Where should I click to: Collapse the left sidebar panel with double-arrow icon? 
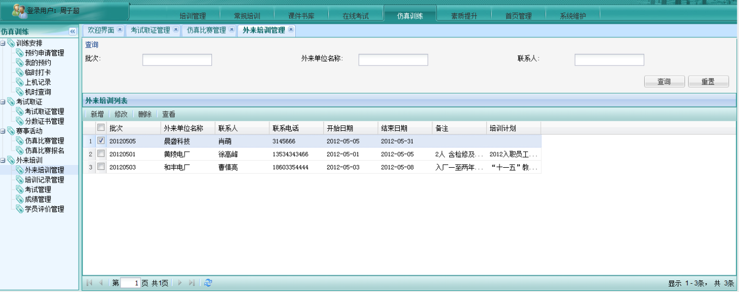click(x=72, y=32)
